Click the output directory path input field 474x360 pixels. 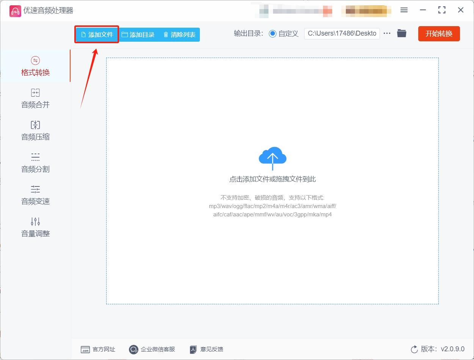point(341,33)
